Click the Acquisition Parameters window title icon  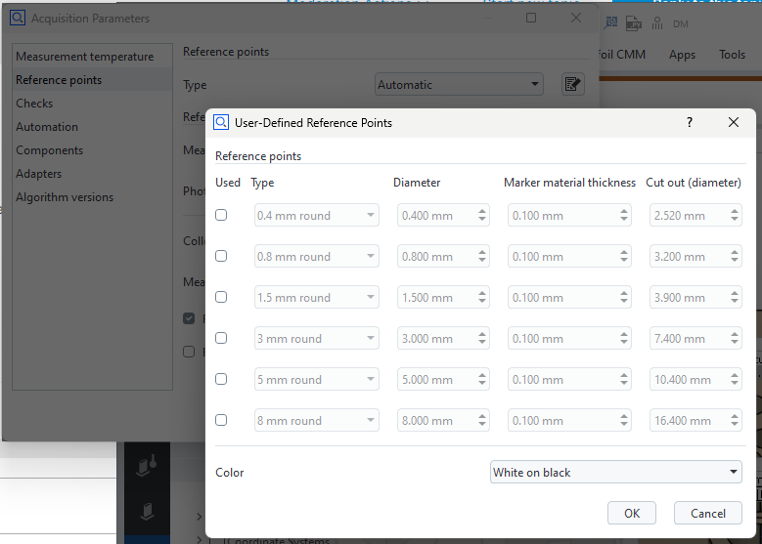pos(18,18)
